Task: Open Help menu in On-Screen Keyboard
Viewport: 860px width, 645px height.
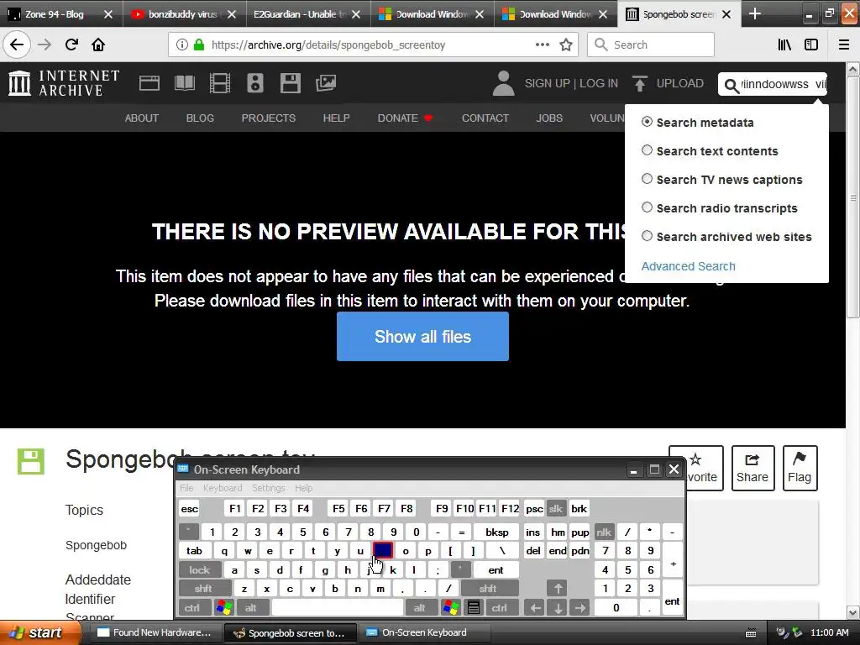Action: click(303, 488)
